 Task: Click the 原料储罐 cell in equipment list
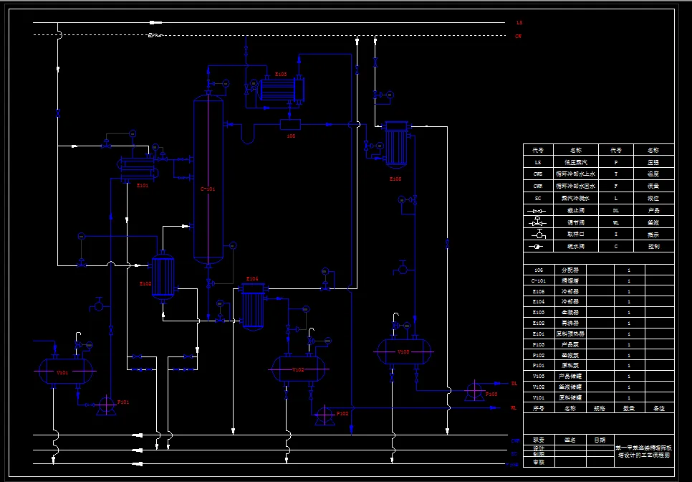pyautogui.click(x=570, y=397)
